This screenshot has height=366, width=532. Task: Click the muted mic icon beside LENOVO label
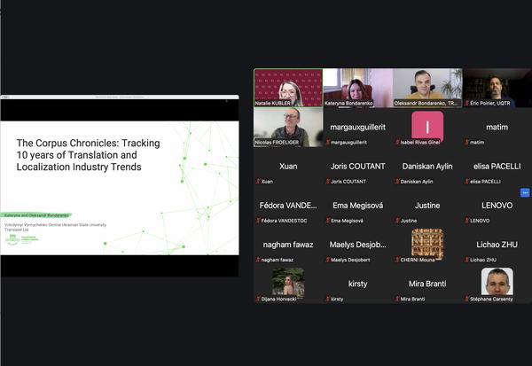[x=466, y=220]
